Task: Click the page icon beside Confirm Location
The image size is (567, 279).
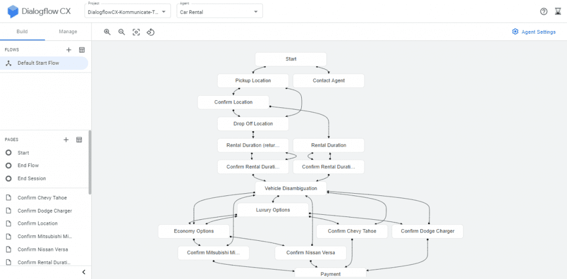Action: click(x=9, y=223)
